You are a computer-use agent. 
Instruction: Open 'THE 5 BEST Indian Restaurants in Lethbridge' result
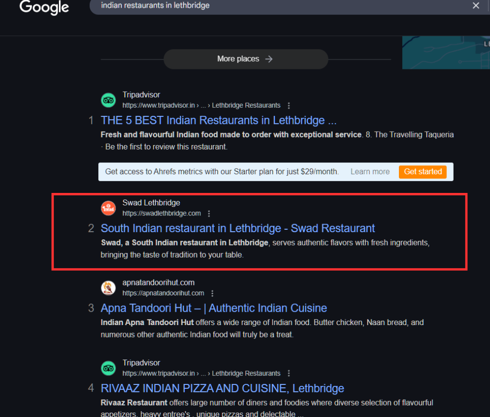coord(219,120)
